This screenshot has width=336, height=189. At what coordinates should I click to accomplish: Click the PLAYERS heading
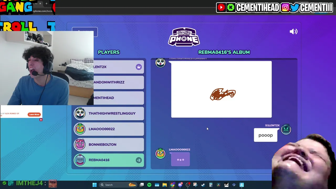tap(109, 52)
